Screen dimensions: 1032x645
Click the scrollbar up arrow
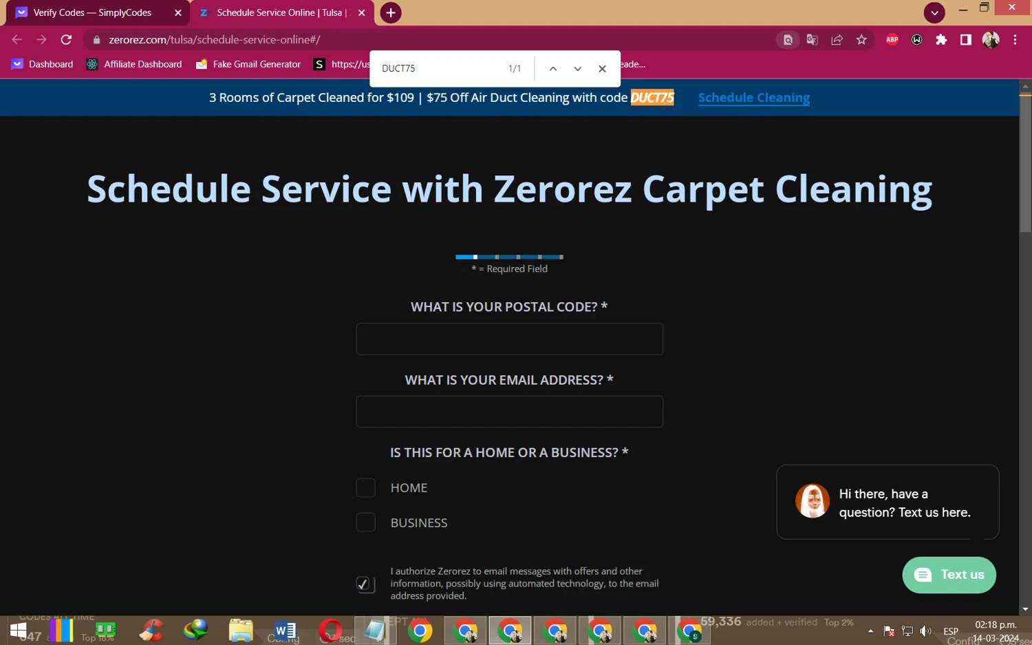[x=1025, y=86]
